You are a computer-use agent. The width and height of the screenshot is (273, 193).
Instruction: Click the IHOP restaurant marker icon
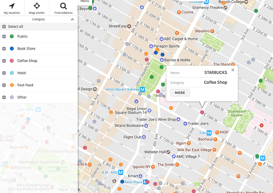click(x=217, y=132)
